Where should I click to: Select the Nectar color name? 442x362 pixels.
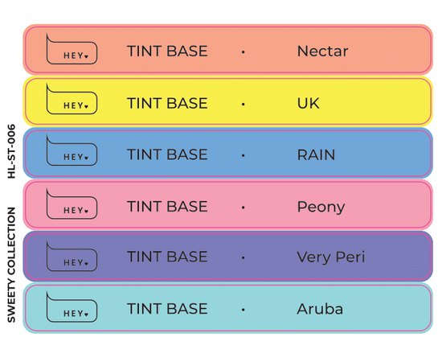pos(323,51)
